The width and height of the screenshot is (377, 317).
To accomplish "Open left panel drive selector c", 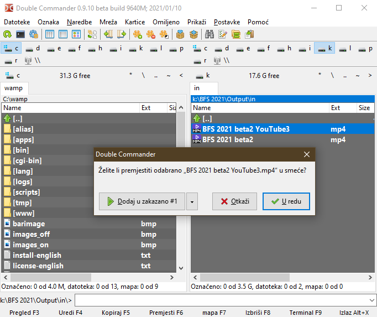I will pos(13,76).
